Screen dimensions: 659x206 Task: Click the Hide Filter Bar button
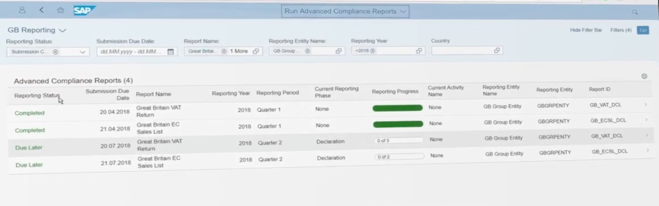[586, 30]
